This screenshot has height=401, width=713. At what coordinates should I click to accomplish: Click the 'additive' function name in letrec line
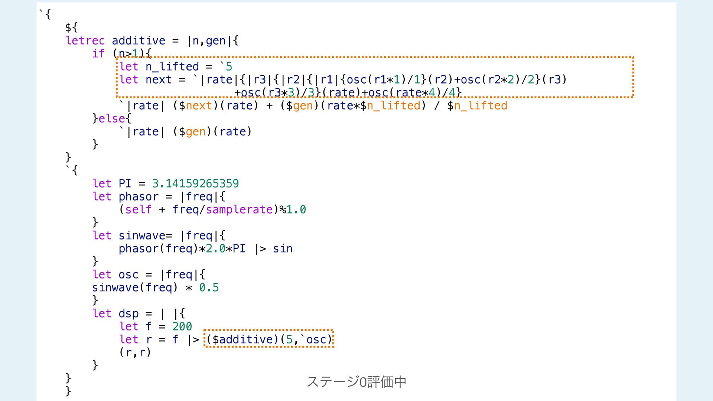(138, 40)
